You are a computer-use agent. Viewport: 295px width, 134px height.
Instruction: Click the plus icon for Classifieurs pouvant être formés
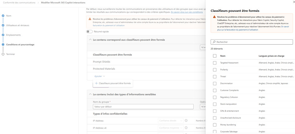click(96, 83)
